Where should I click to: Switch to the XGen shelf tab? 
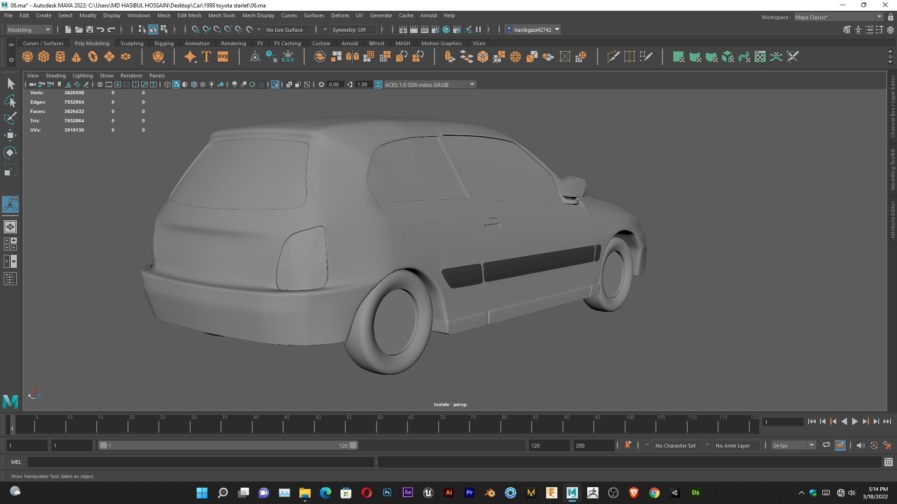pos(479,43)
